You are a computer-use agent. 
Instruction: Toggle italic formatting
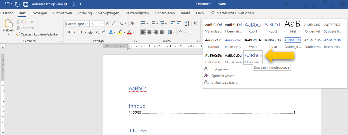75,32
